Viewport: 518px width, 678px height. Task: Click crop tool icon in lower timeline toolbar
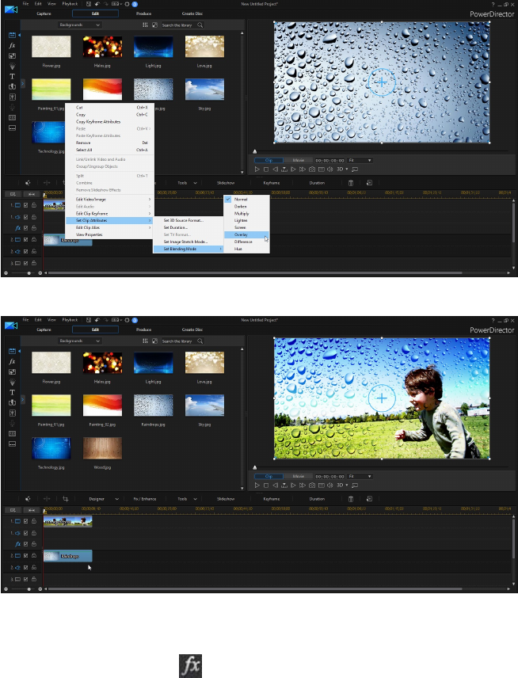tap(65, 498)
